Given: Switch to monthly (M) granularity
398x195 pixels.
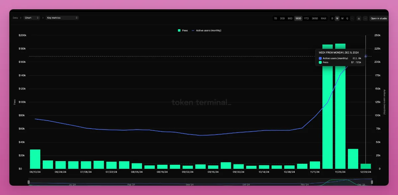Looking at the screenshot, I should (342, 18).
